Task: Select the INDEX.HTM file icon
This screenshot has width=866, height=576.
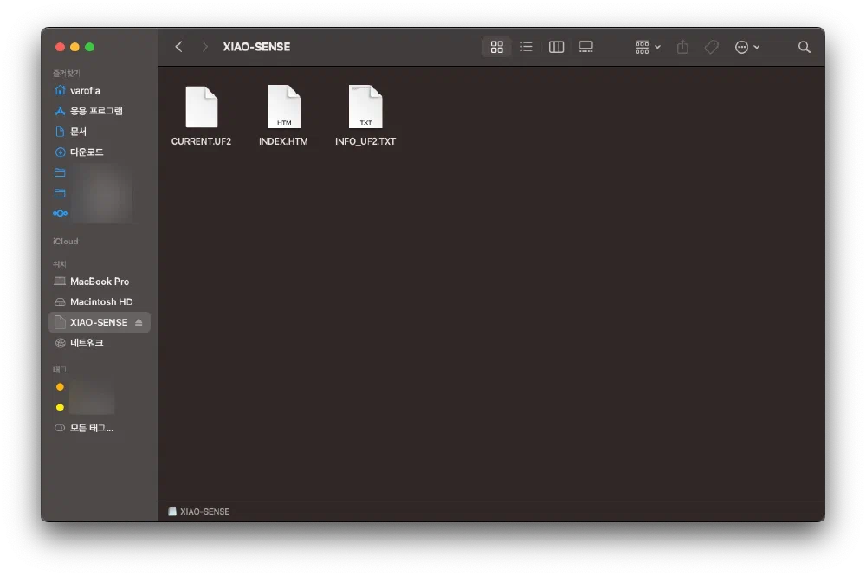Action: 283,108
